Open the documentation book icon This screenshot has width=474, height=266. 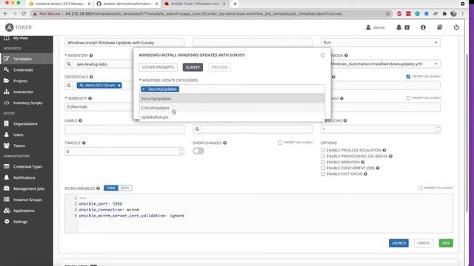pyautogui.click(x=439, y=27)
